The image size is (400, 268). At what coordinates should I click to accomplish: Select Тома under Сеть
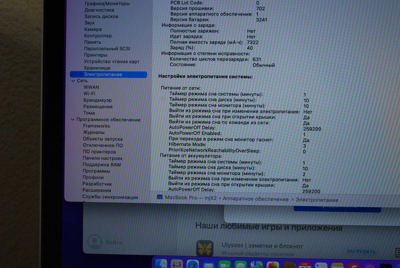[89, 113]
